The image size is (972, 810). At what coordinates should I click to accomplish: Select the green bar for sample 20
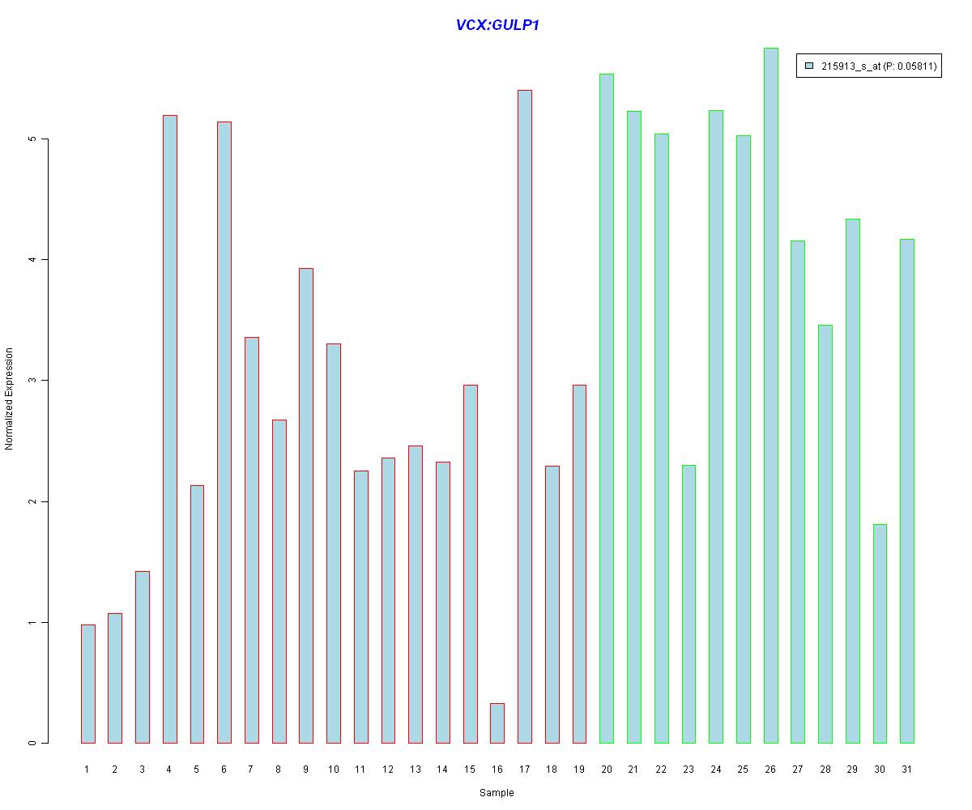coord(606,408)
